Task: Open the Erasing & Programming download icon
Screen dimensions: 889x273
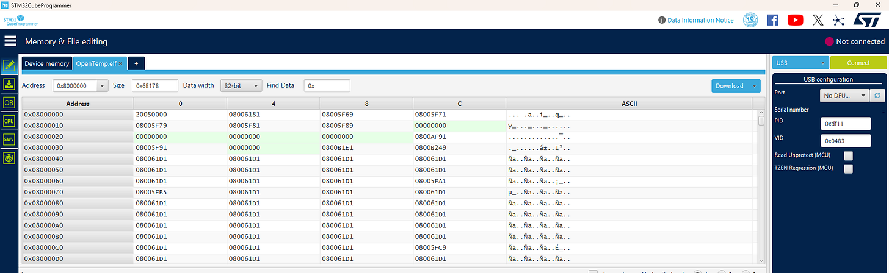Action: (9, 84)
